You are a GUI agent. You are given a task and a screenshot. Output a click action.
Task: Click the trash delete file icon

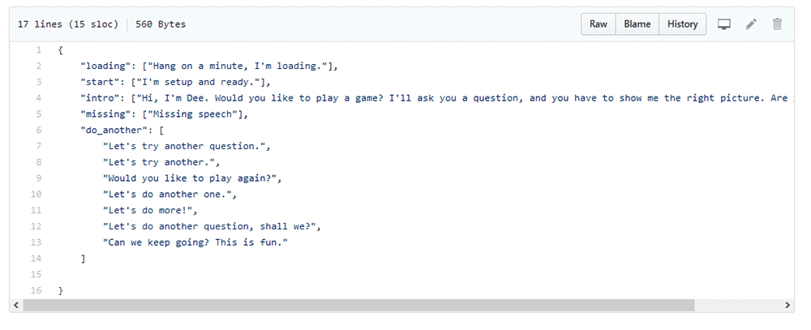point(777,24)
